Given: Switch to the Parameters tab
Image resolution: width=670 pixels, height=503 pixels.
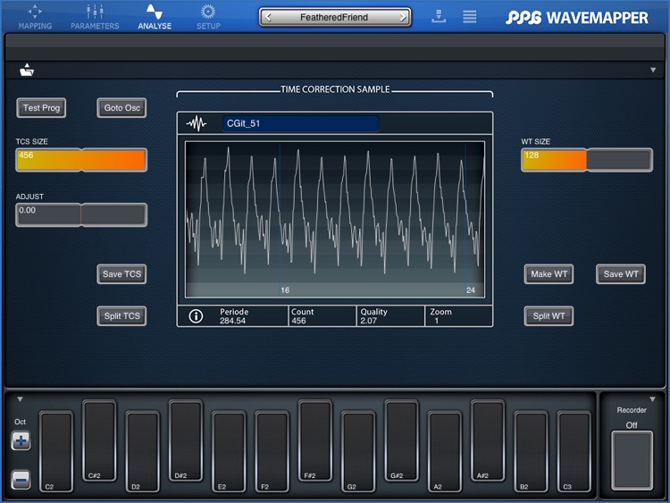Looking at the screenshot, I should click(95, 17).
